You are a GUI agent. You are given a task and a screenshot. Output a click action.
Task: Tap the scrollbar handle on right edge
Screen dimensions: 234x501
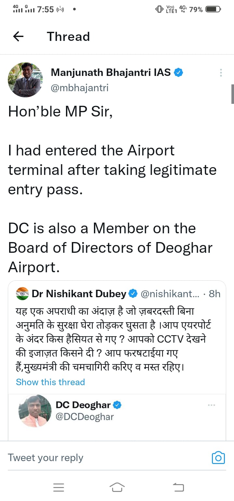click(x=232, y=94)
